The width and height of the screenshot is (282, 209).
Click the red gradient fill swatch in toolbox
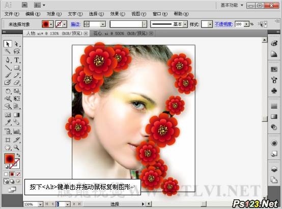click(x=10, y=159)
